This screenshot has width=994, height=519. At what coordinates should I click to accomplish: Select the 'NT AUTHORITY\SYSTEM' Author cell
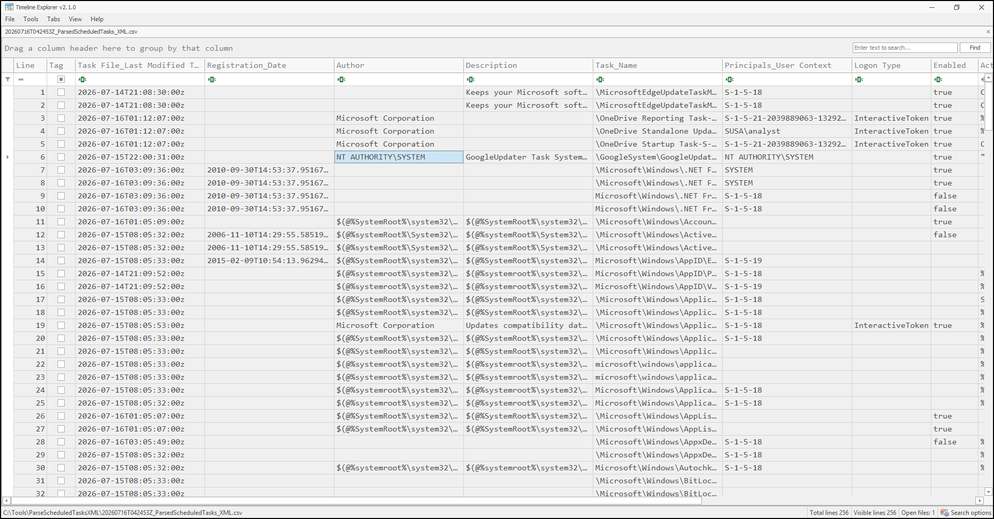399,157
